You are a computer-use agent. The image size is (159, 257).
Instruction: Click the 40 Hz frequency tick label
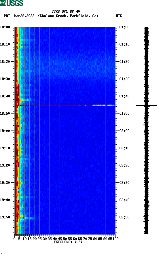click(55, 239)
